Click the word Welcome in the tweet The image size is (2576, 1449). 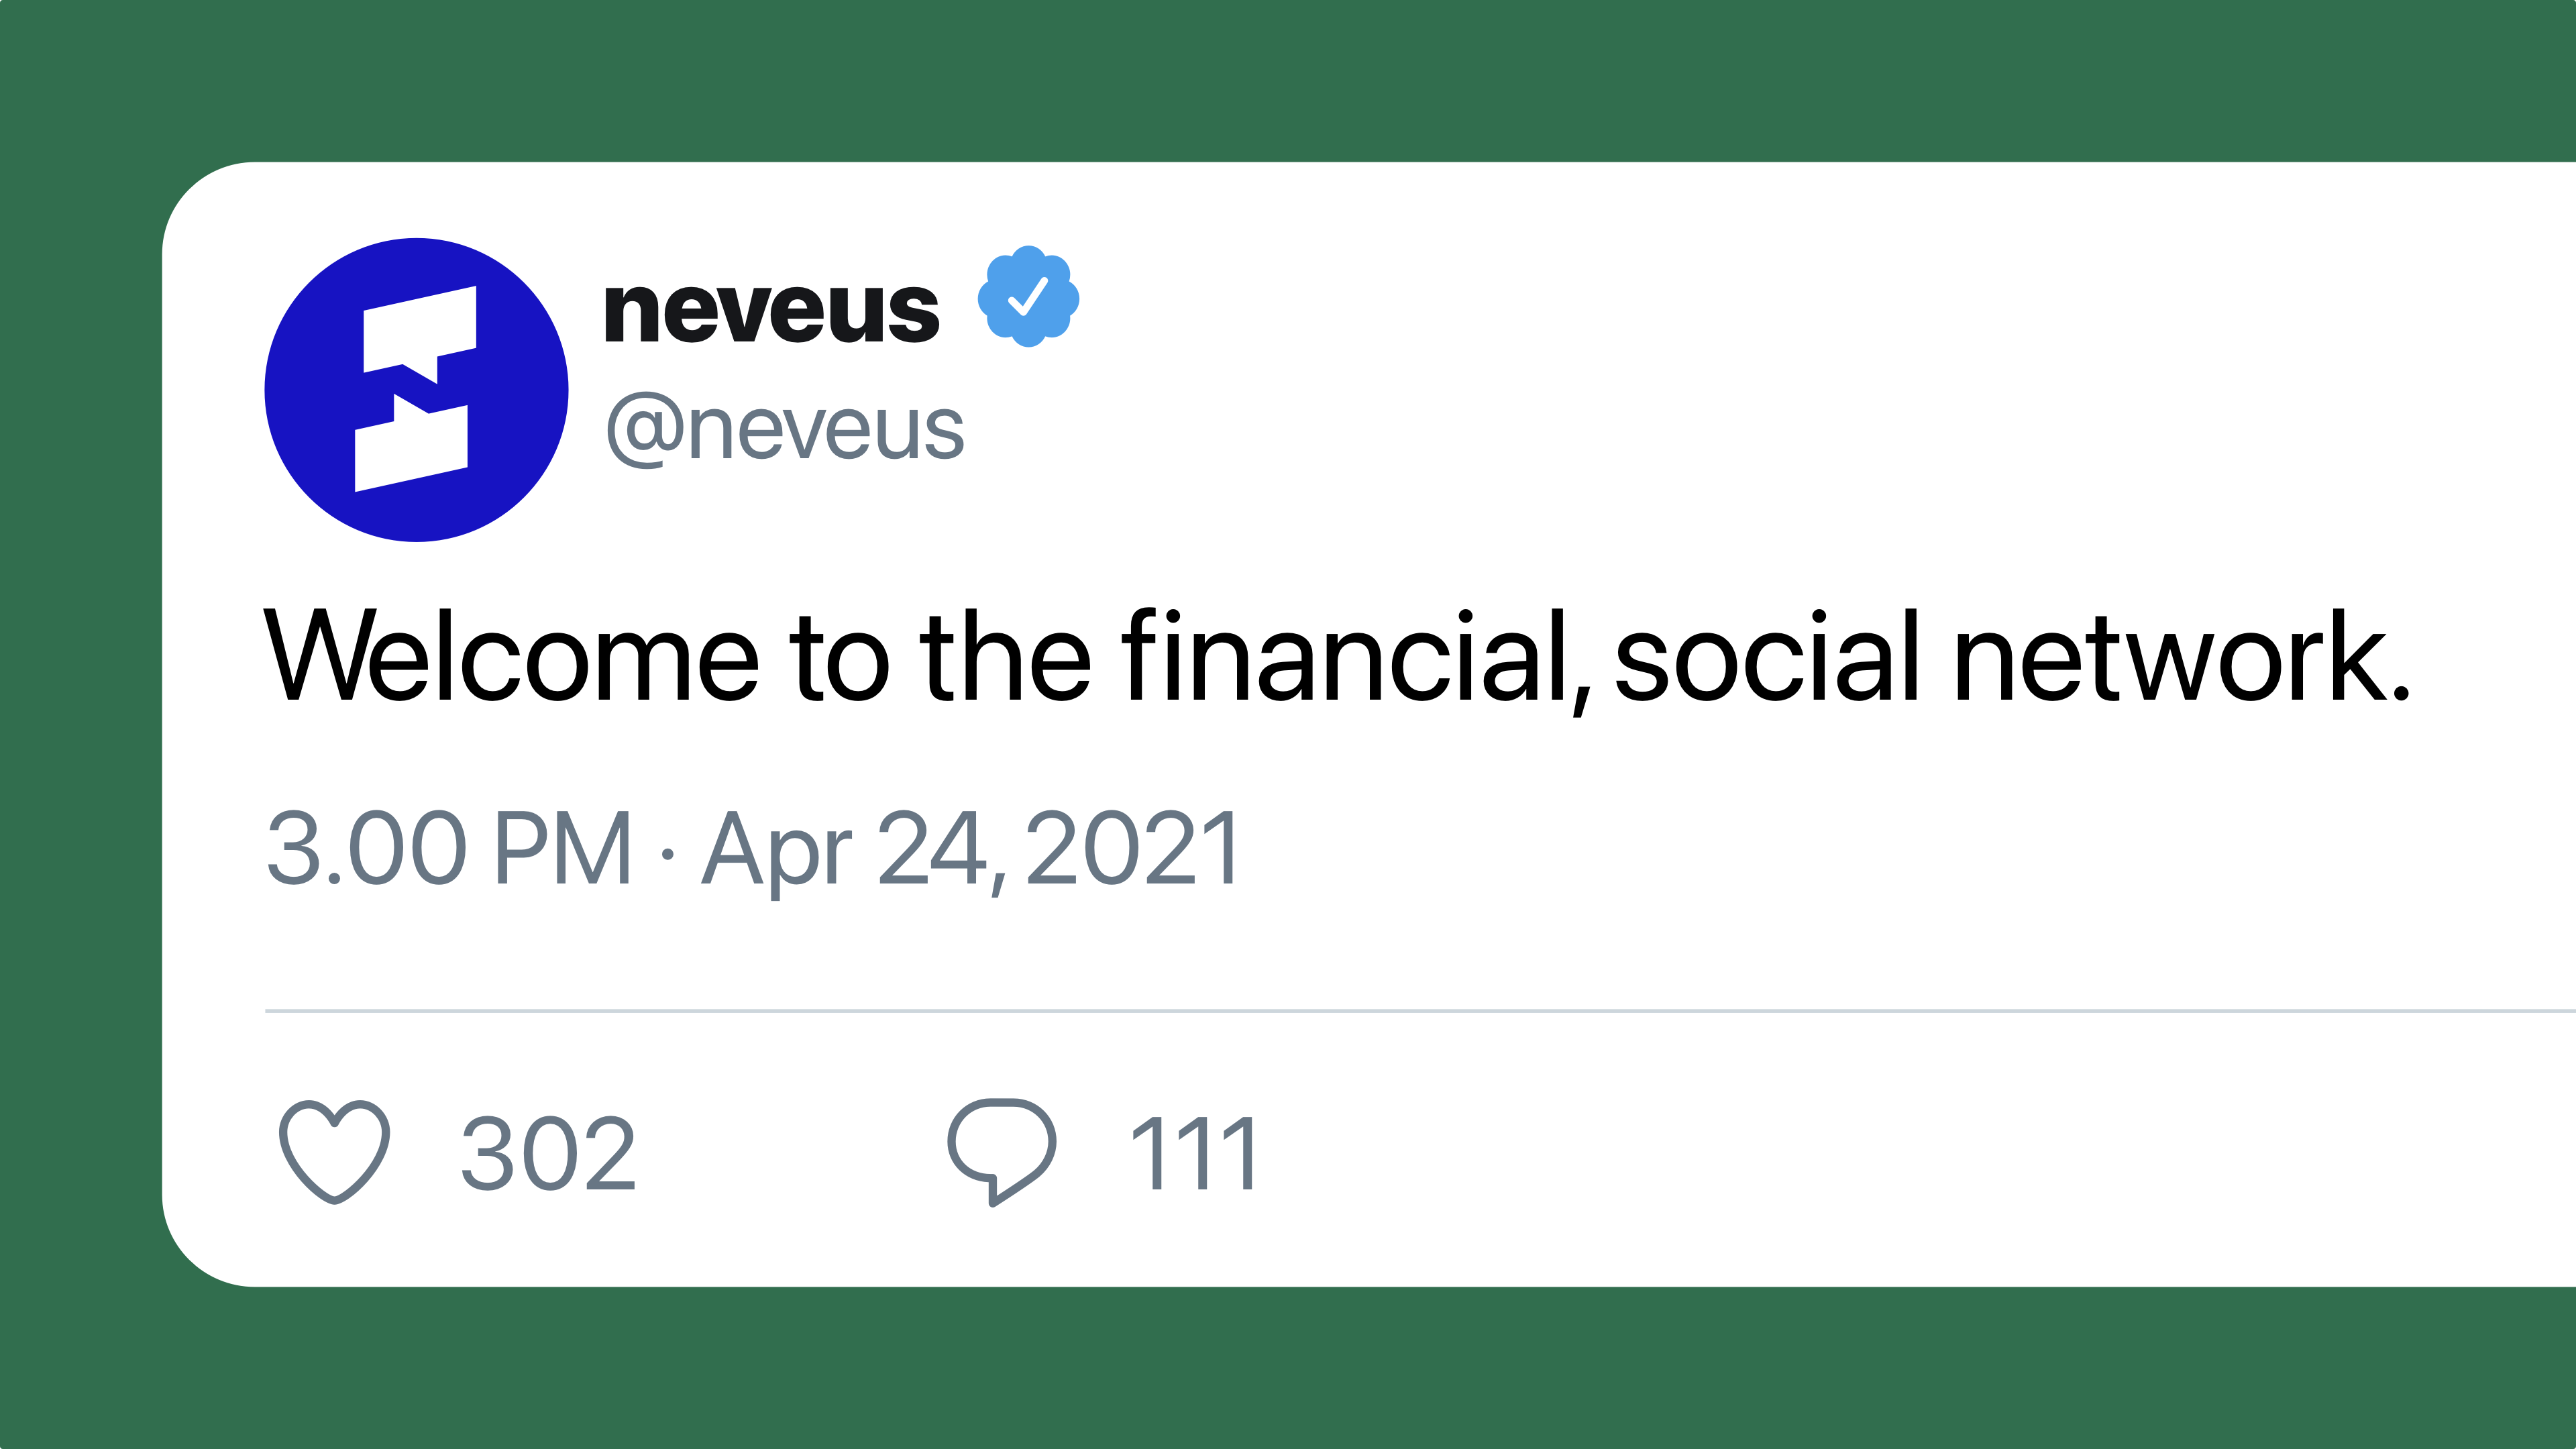point(511,658)
